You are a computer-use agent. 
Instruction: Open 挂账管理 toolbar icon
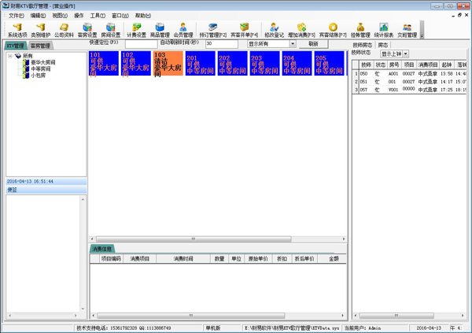pos(360,30)
